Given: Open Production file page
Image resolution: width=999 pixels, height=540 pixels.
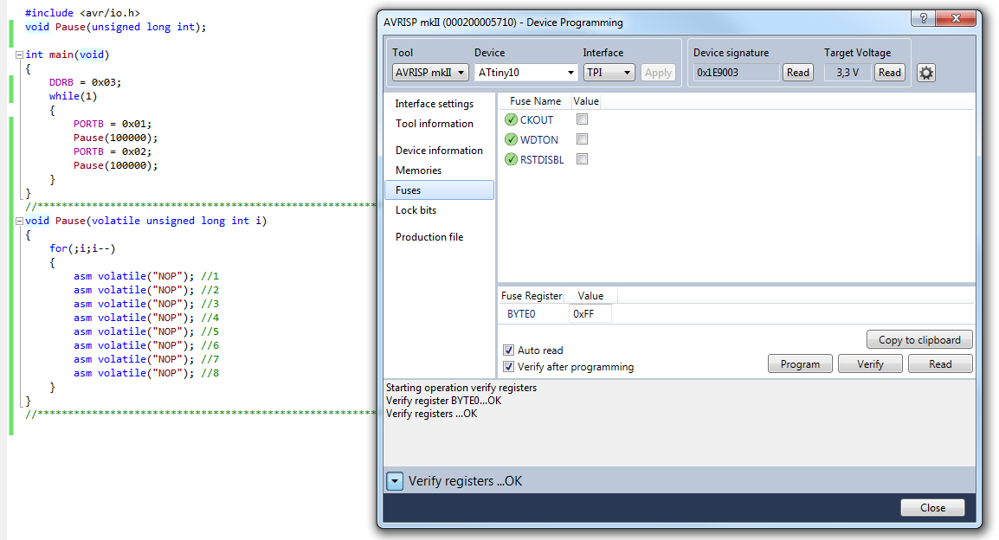Looking at the screenshot, I should point(429,237).
